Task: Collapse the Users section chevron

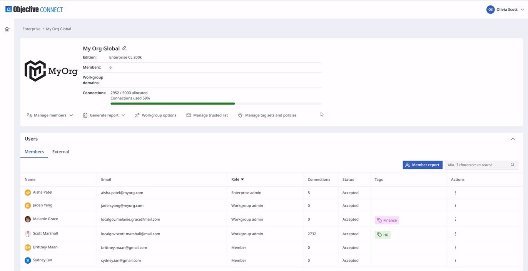Action: (x=513, y=139)
